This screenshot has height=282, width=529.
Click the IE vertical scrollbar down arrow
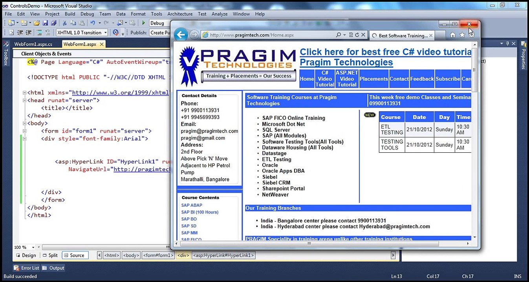pyautogui.click(x=474, y=237)
